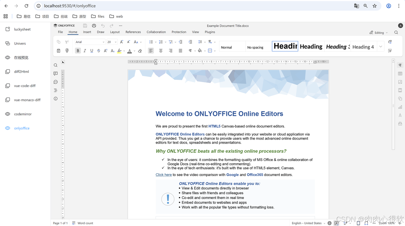Justify the paragraph text
Screen dimensions: 405x226
(180, 51)
